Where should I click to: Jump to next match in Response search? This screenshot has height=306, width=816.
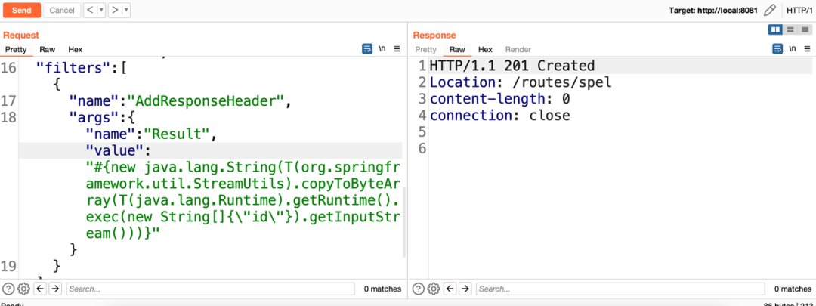point(465,289)
